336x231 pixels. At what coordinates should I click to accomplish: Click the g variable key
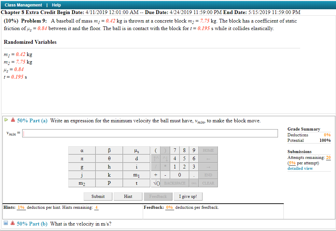point(82,166)
